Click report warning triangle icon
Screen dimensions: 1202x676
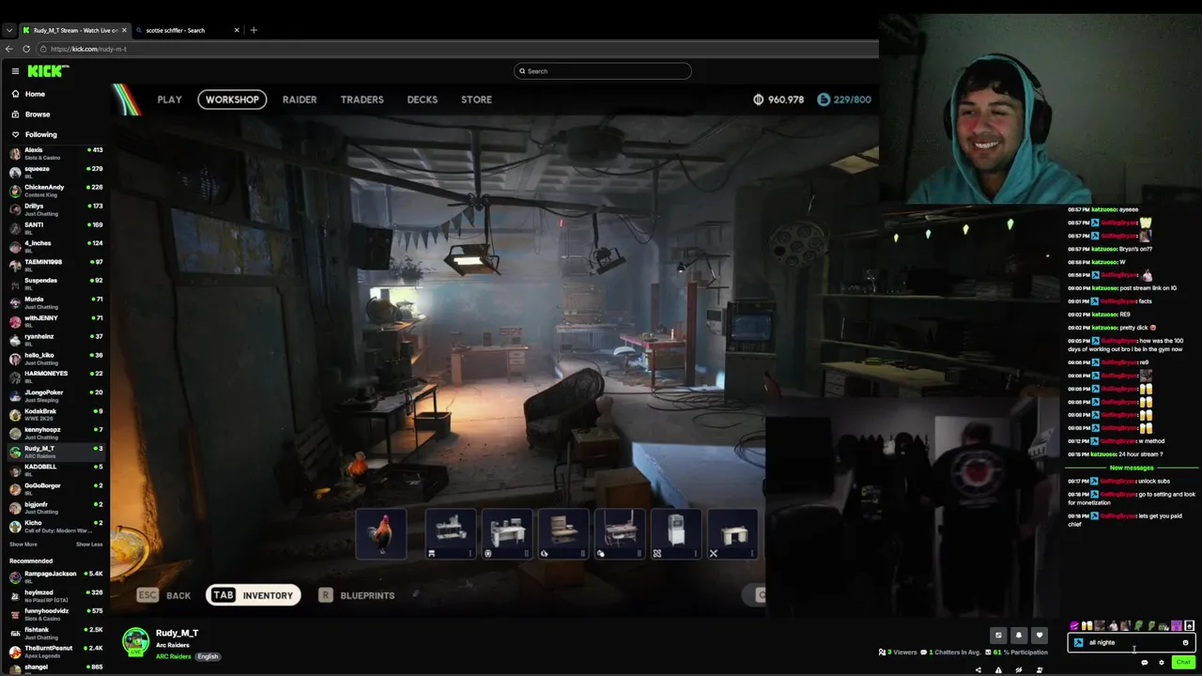(x=998, y=670)
